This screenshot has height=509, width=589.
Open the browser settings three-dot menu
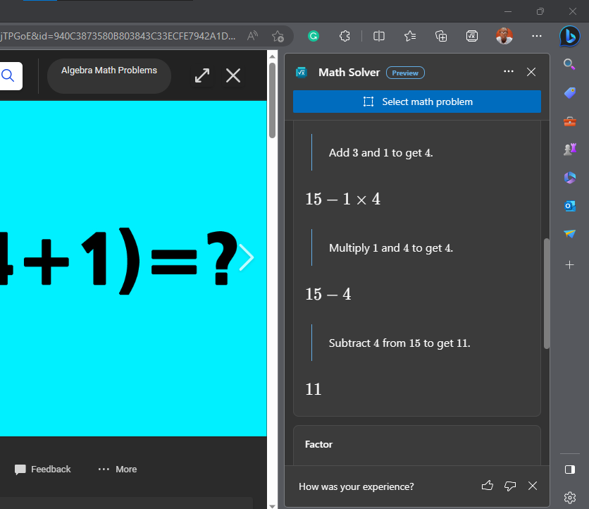(536, 36)
